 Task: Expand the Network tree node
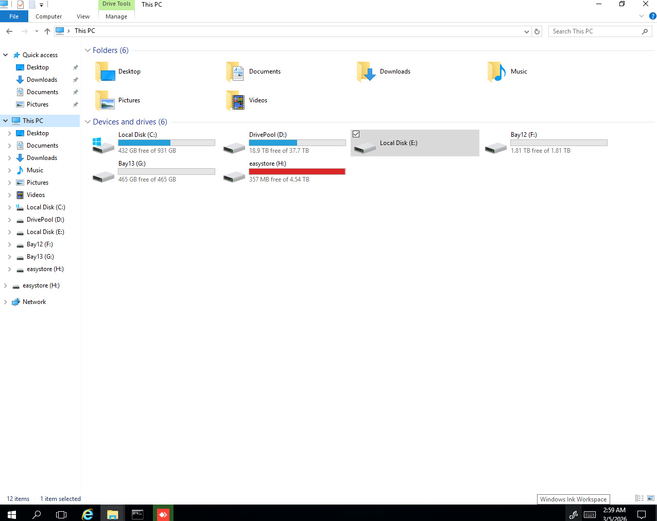pyautogui.click(x=6, y=302)
